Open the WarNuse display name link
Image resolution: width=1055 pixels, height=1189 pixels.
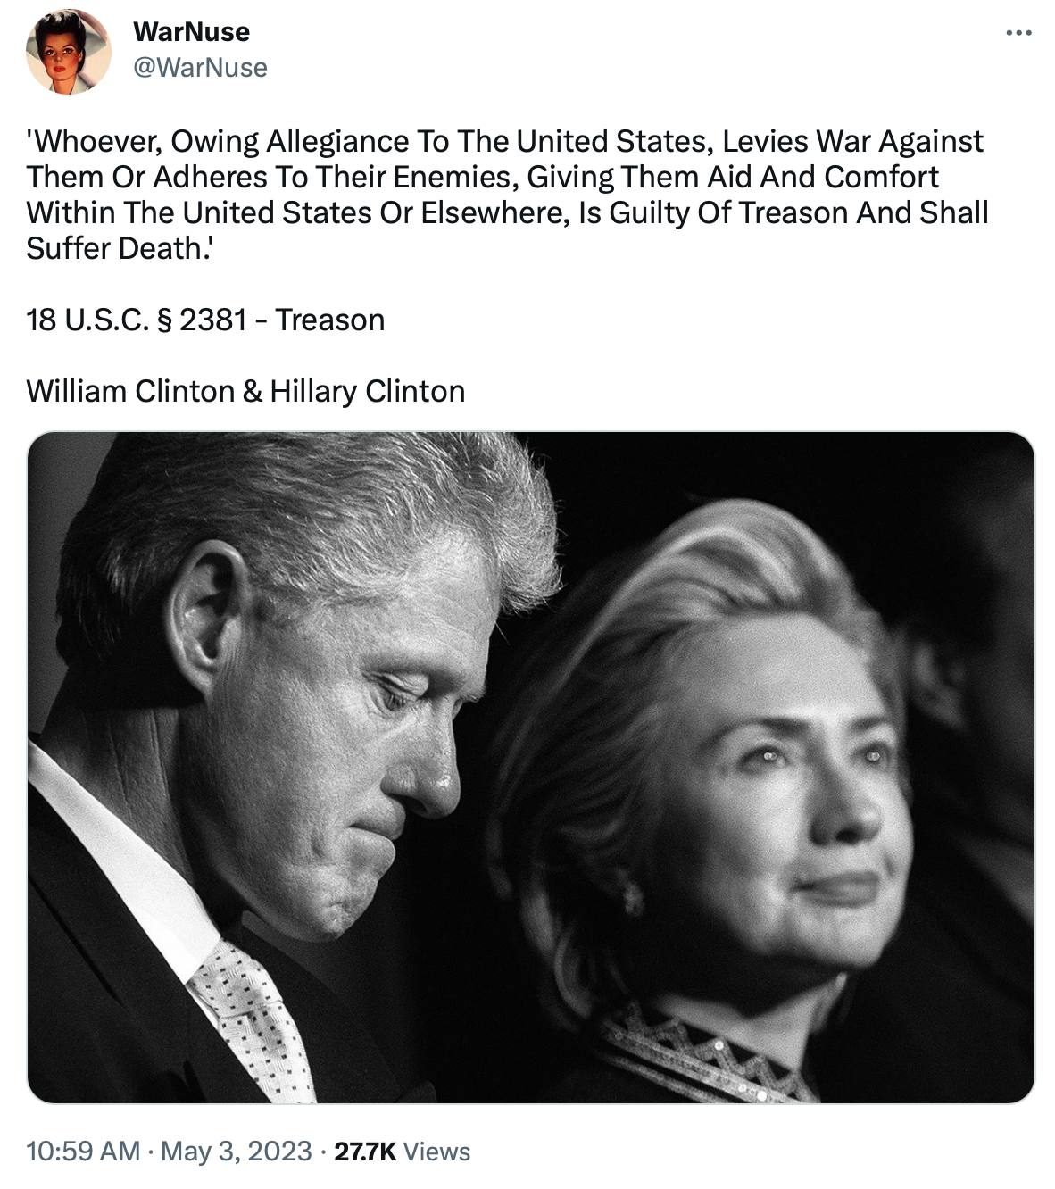coord(191,32)
